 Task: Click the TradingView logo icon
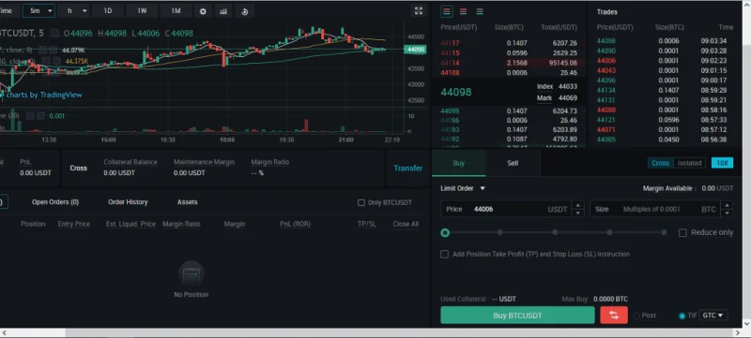pos(2,95)
